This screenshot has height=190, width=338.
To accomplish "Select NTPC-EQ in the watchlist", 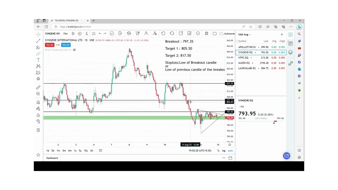I will click(261, 58).
